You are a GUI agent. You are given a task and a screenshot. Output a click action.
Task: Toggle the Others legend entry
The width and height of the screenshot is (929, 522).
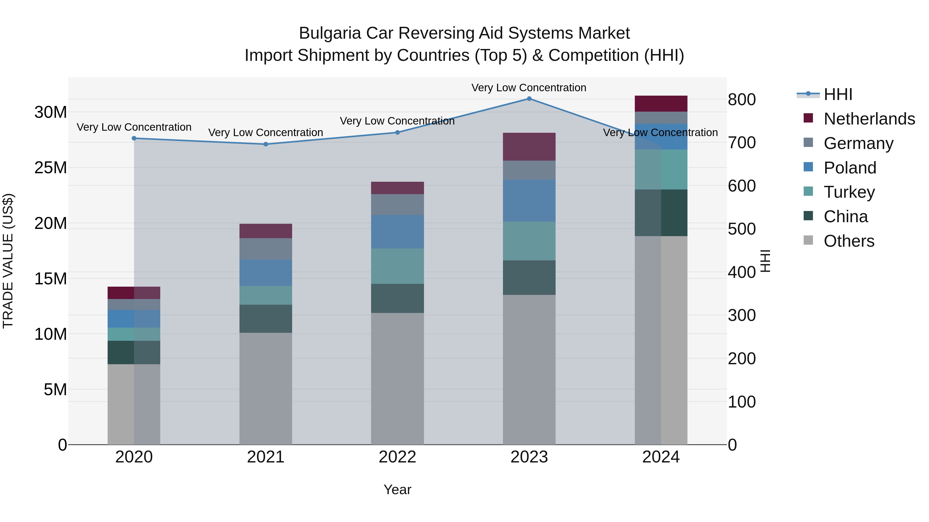pos(839,241)
